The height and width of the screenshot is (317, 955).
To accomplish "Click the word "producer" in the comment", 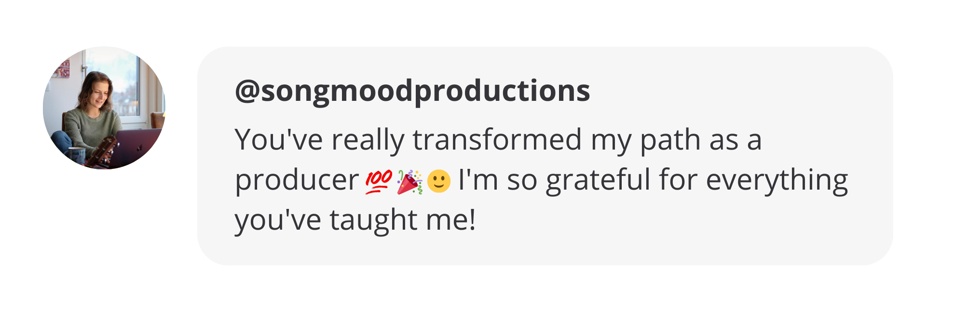I will point(297,180).
